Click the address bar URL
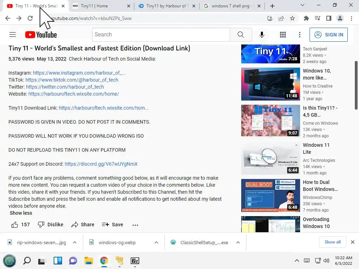The image size is (359, 269). pyautogui.click(x=92, y=18)
